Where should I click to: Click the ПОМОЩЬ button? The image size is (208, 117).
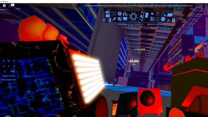[x=122, y=24]
